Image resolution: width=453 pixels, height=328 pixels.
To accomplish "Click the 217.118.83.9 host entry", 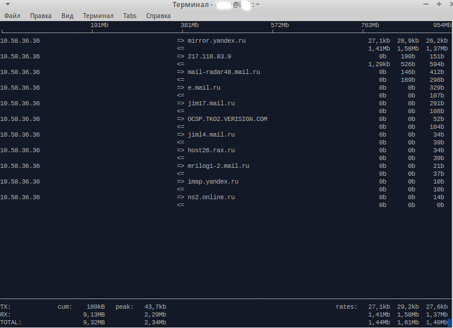I will click(209, 57).
